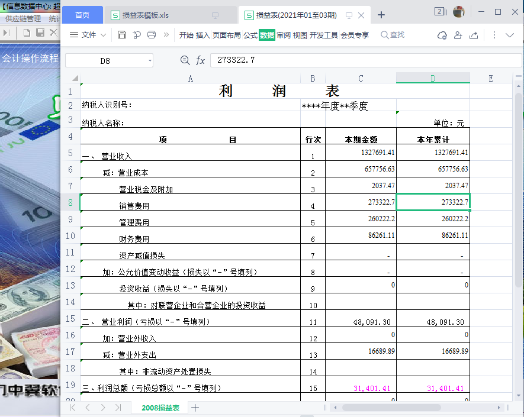Click the horizontal scrollbar thumb

click(391, 408)
